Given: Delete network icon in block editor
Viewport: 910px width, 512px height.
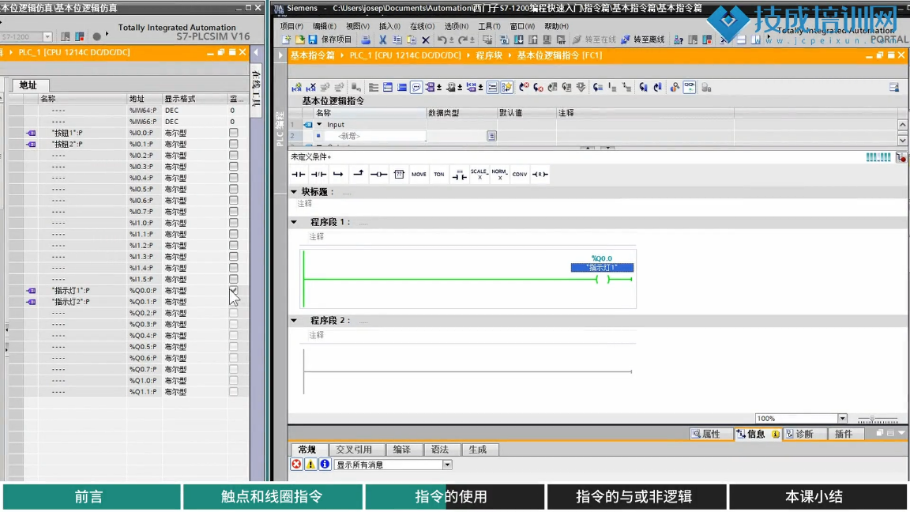Looking at the screenshot, I should (310, 87).
